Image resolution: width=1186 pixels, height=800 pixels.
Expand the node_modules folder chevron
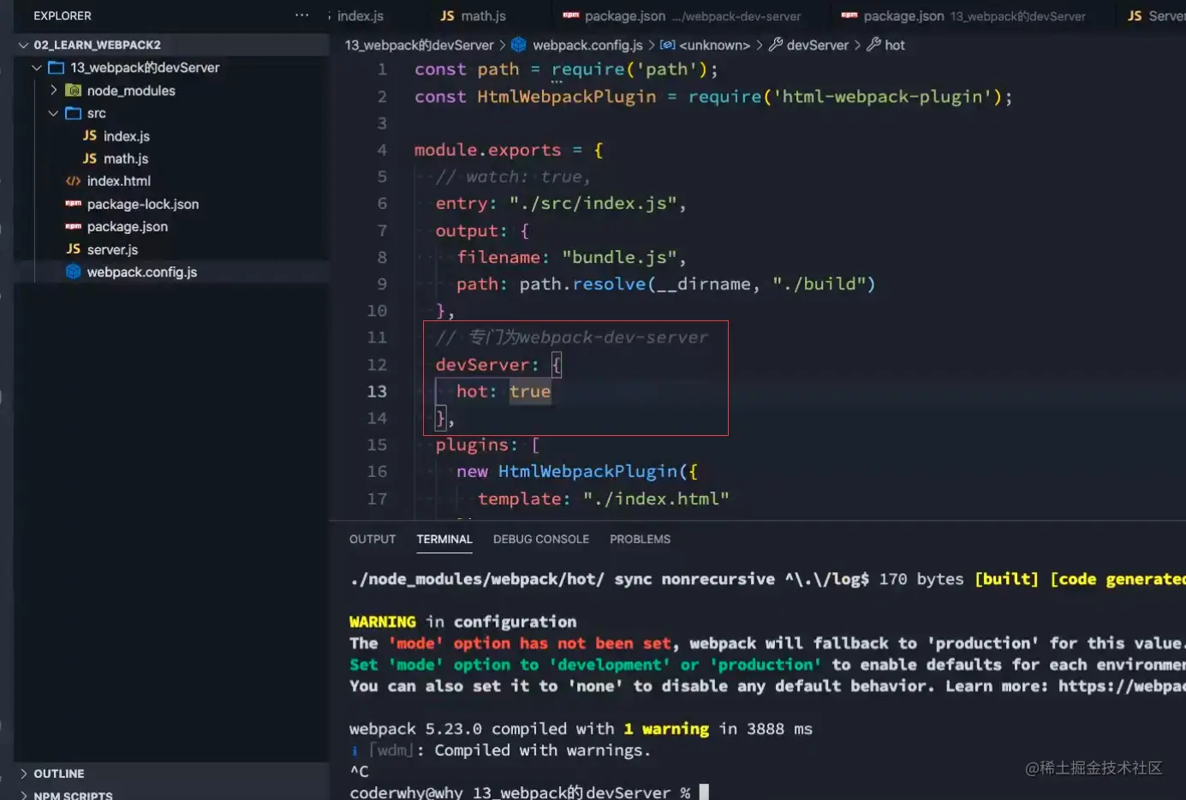[54, 90]
